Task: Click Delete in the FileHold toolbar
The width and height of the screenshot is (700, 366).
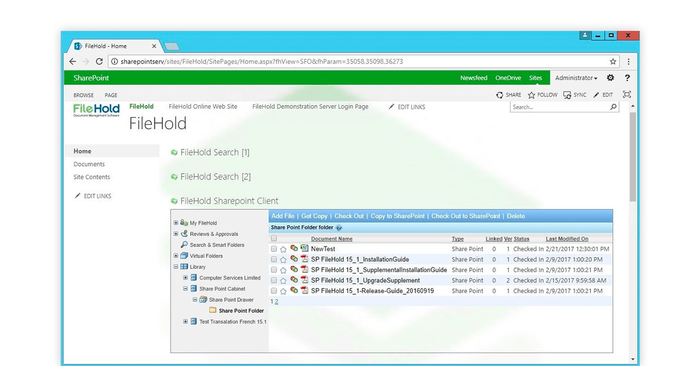Action: click(x=516, y=216)
